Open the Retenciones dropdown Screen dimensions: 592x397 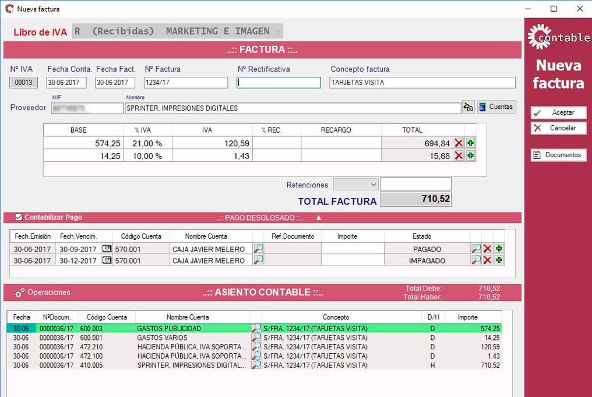tap(355, 185)
